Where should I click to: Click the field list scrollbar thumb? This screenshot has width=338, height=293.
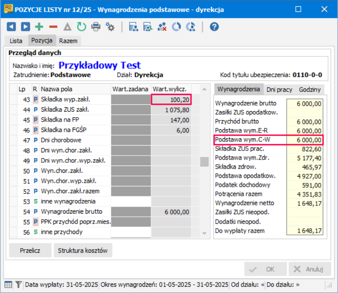point(204,162)
